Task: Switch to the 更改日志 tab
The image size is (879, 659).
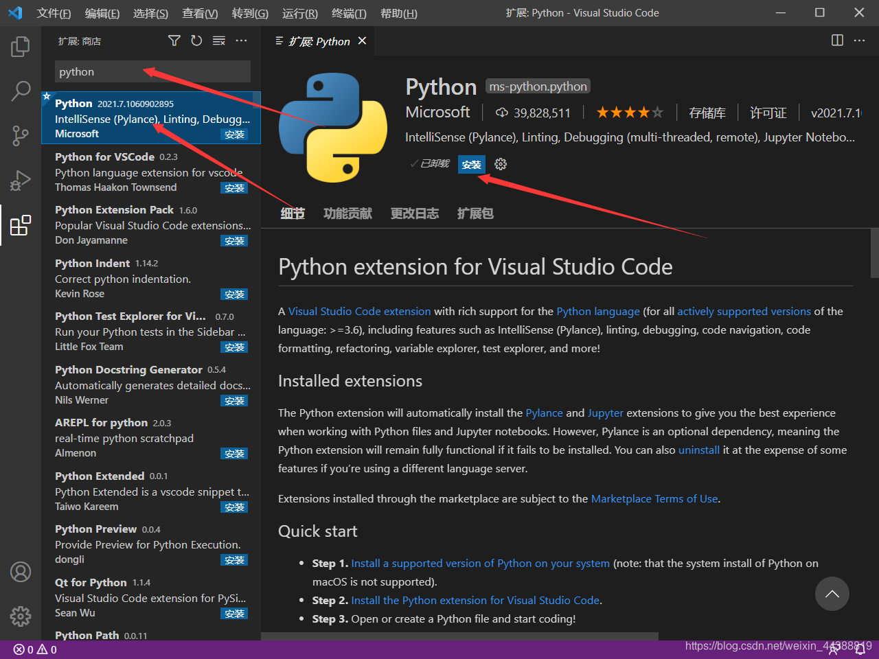Action: 414,213
